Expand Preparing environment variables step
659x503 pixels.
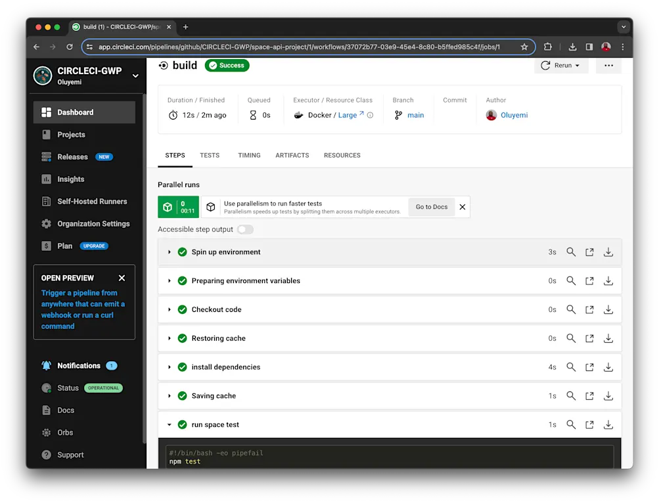point(170,280)
